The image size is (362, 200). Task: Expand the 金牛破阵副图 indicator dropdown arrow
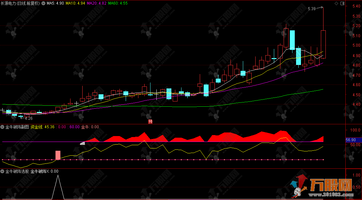pos(3,127)
